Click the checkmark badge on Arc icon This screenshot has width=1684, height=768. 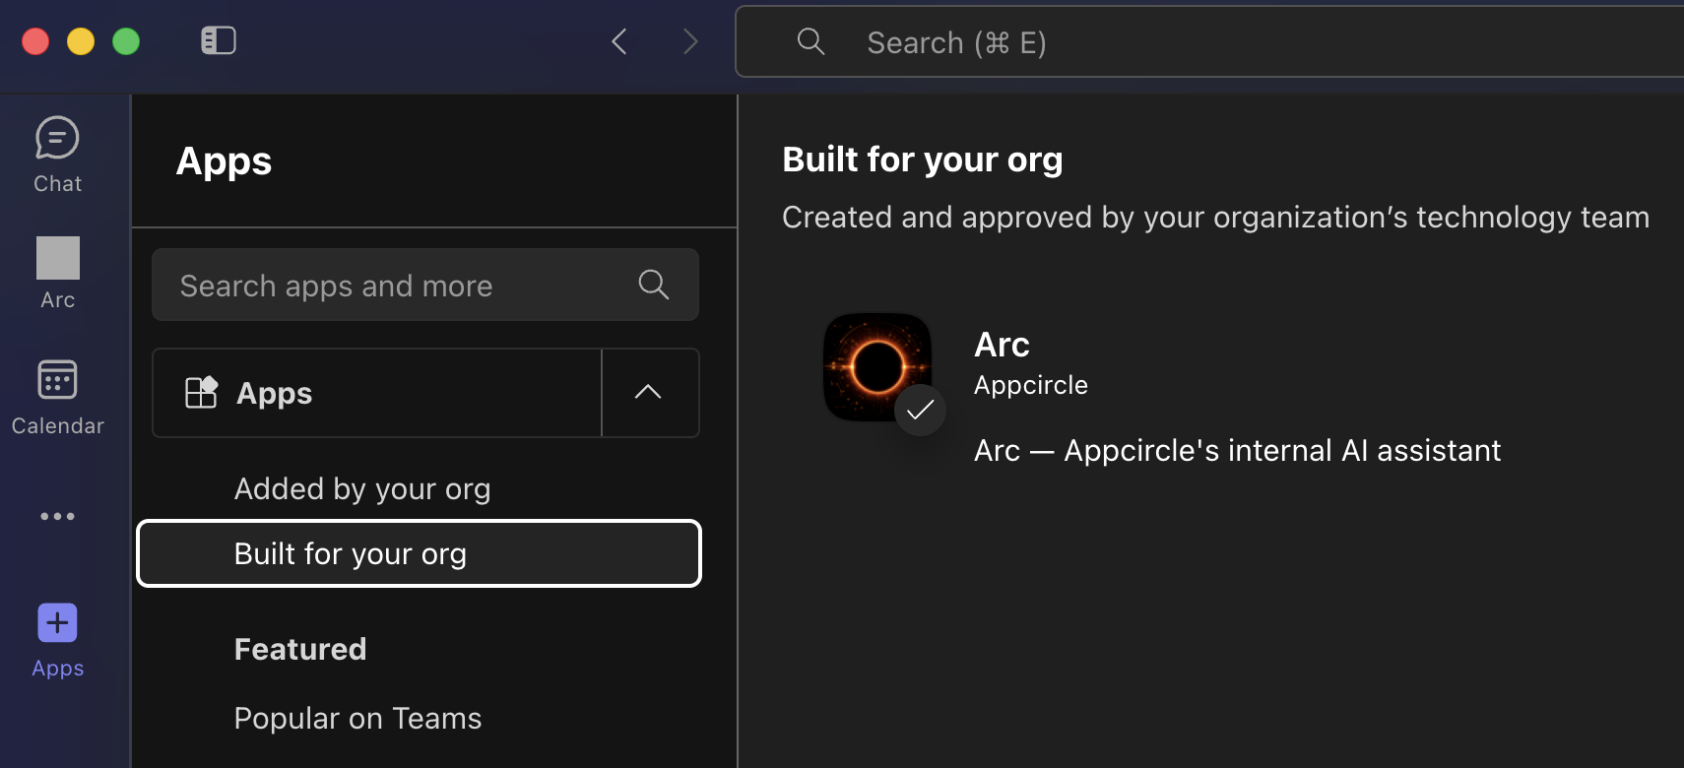[920, 410]
